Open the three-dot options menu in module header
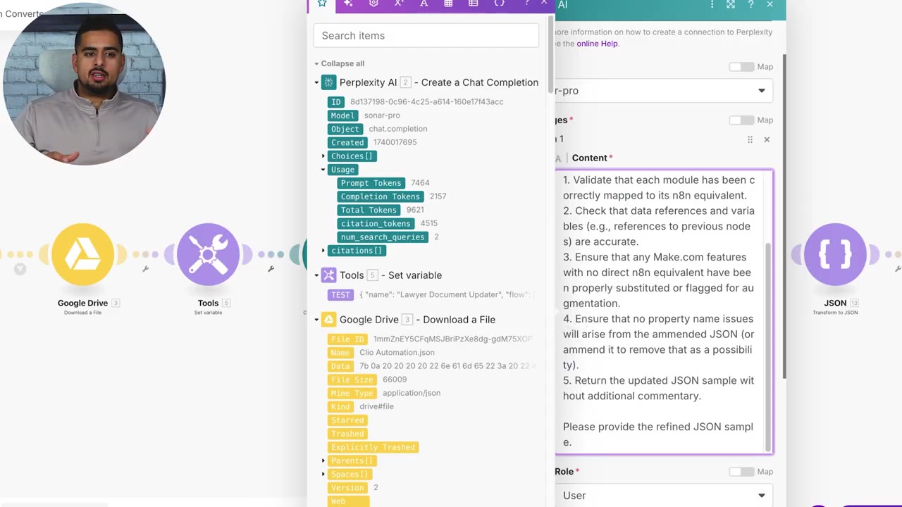Viewport: 902px width, 507px height. 712,4
